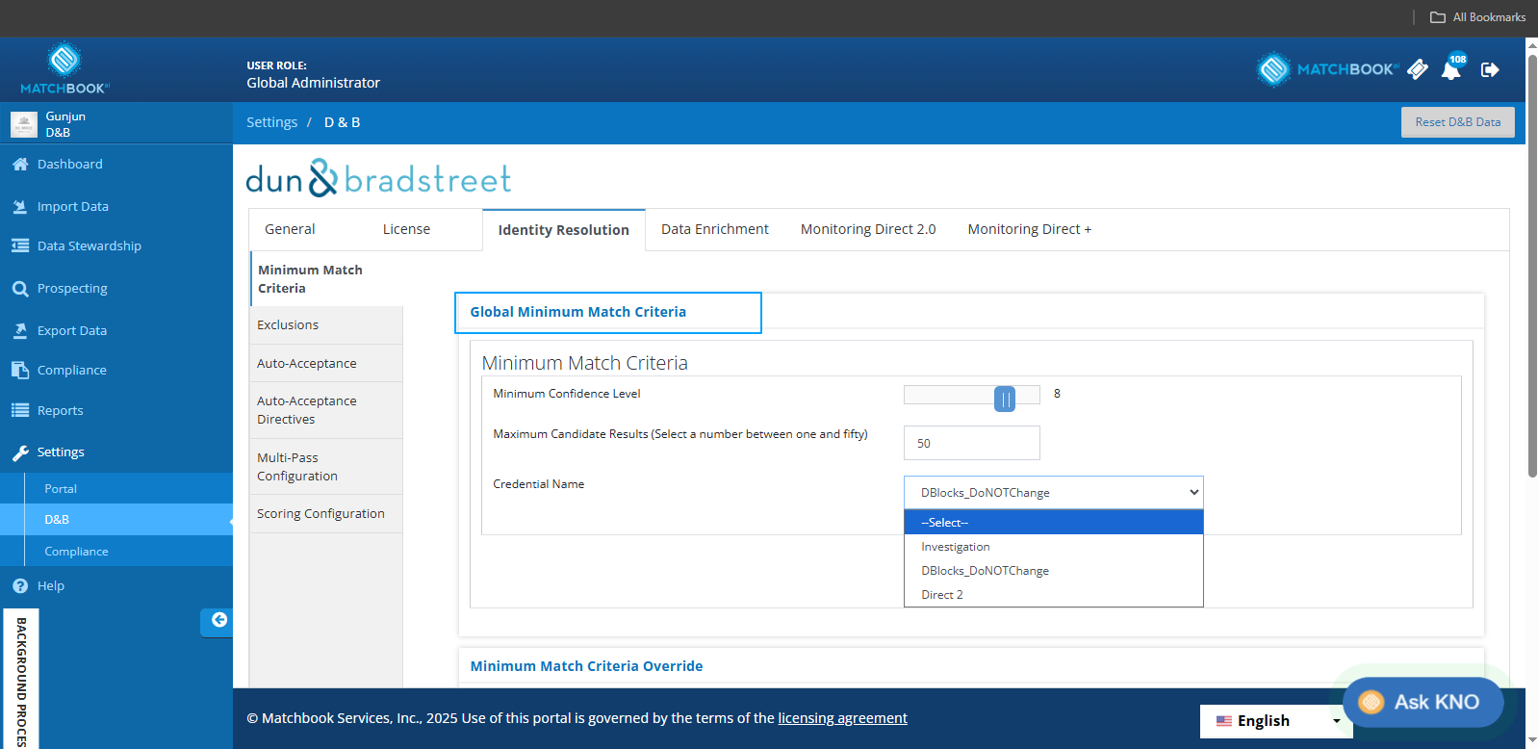
Task: Pick DBlocks_DoNOTChange from the dropdown list
Action: (1054, 571)
